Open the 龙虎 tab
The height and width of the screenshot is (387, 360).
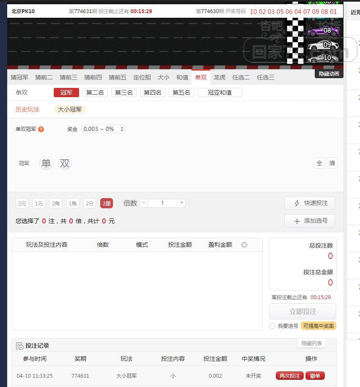click(x=220, y=77)
